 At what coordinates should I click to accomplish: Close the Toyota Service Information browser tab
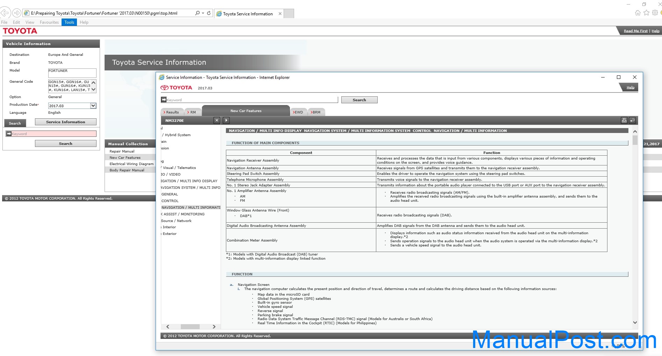click(280, 14)
